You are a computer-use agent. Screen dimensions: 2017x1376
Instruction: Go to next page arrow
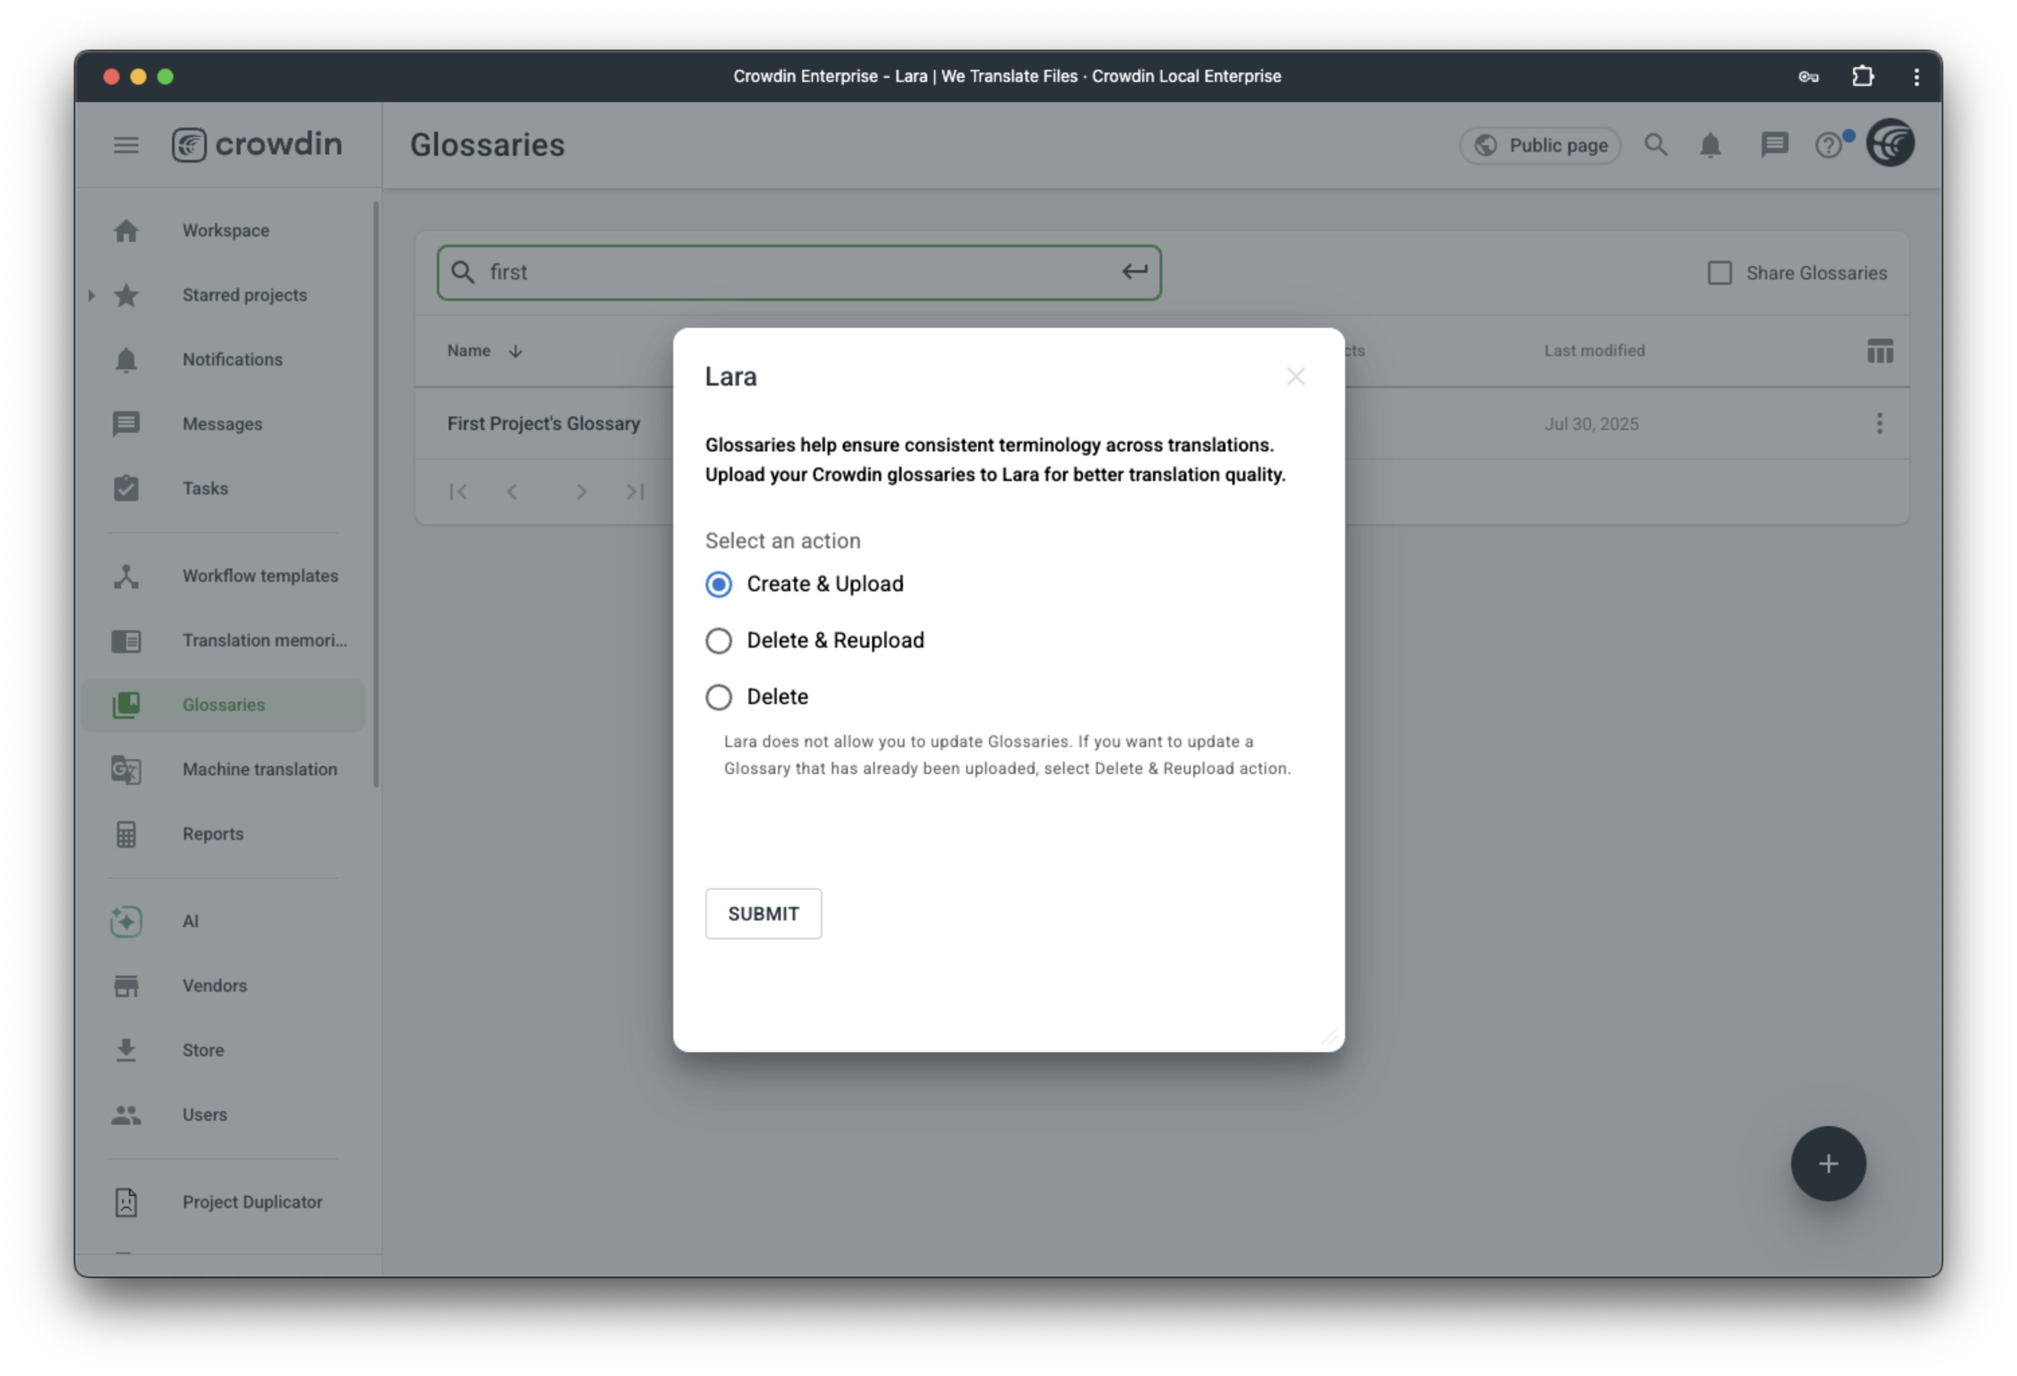coord(581,492)
